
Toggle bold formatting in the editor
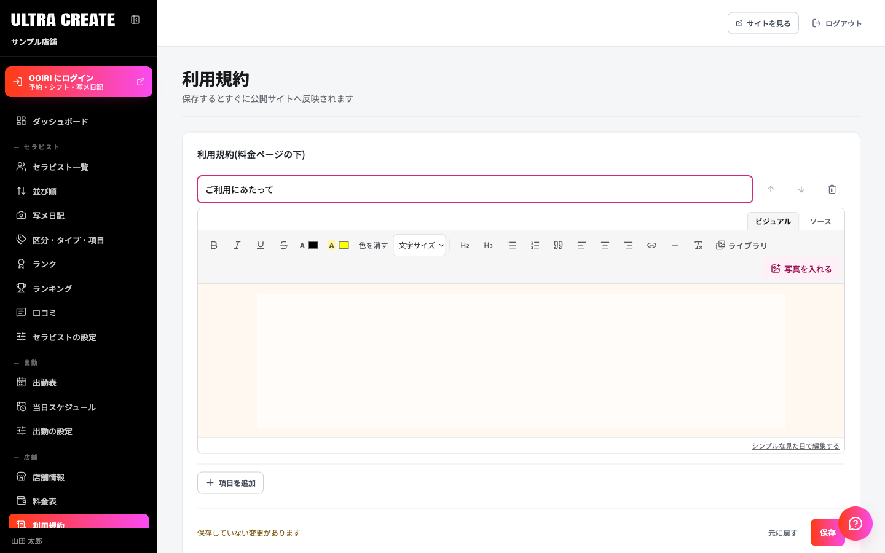pyautogui.click(x=214, y=245)
